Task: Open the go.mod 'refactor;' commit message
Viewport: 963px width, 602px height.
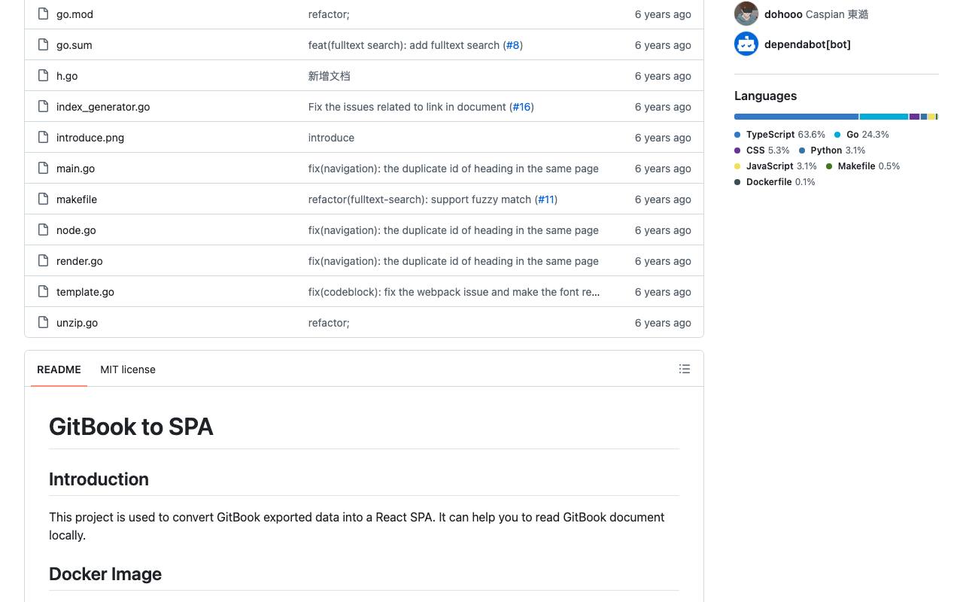Action: (329, 14)
